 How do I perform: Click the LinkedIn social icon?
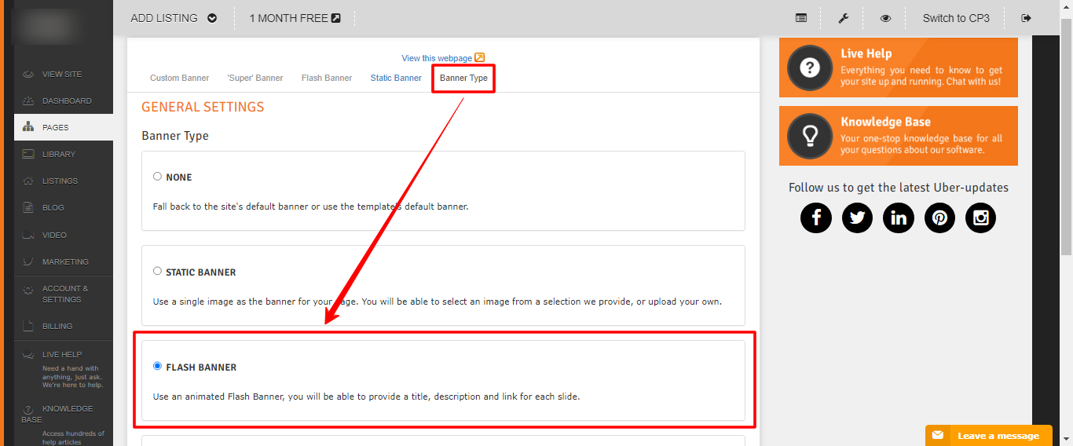(x=898, y=218)
